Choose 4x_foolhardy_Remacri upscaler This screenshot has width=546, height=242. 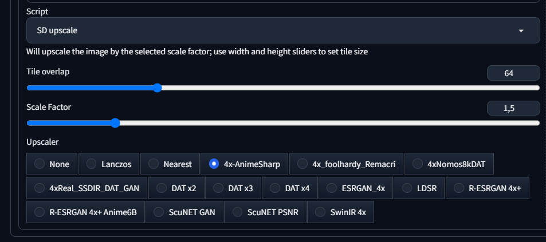pyautogui.click(x=346, y=164)
